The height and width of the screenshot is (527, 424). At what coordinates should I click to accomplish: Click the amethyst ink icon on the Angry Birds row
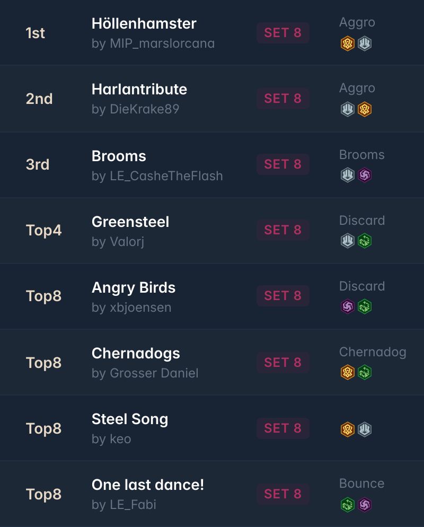pyautogui.click(x=347, y=306)
